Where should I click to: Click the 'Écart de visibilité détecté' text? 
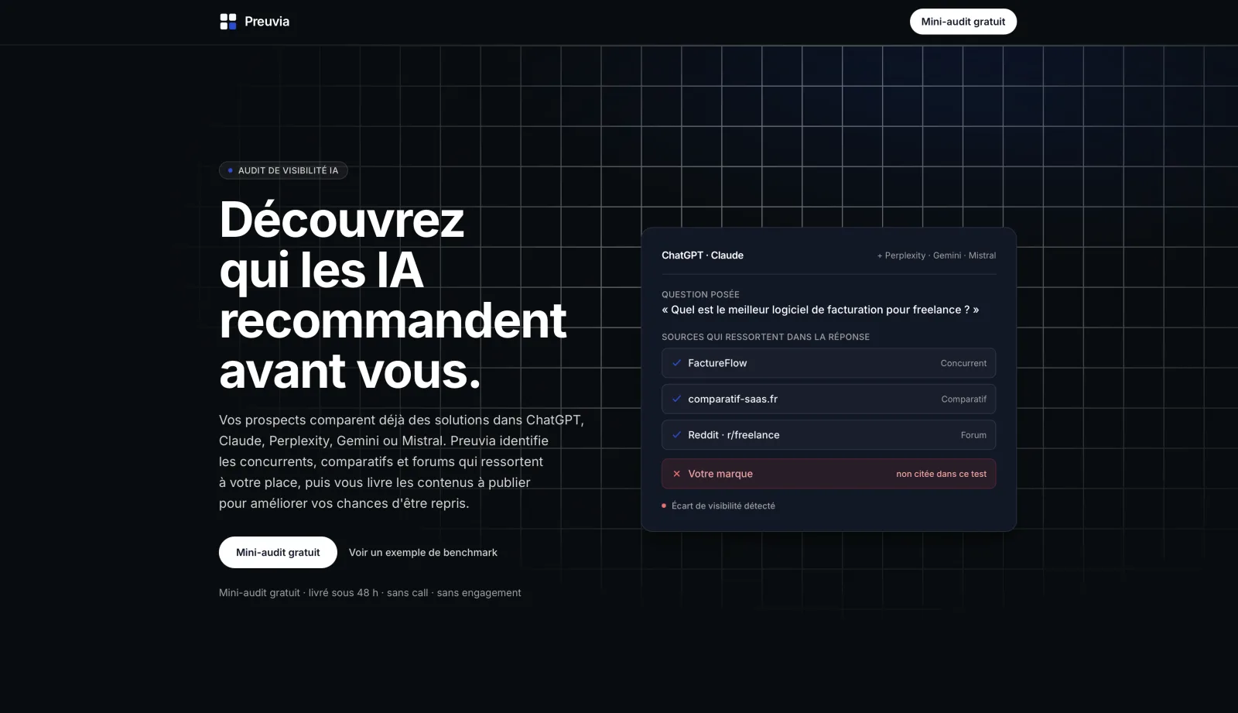[x=723, y=506]
